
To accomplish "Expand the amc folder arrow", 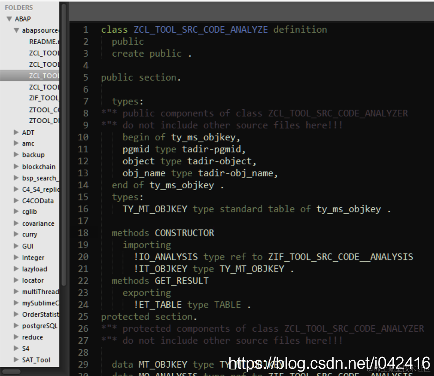I will 16,143.
